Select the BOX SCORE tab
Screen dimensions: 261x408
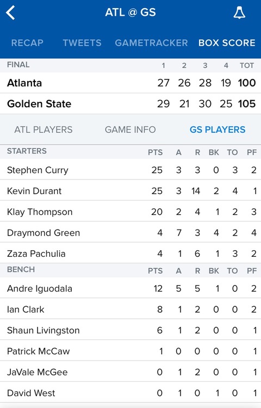click(x=227, y=42)
